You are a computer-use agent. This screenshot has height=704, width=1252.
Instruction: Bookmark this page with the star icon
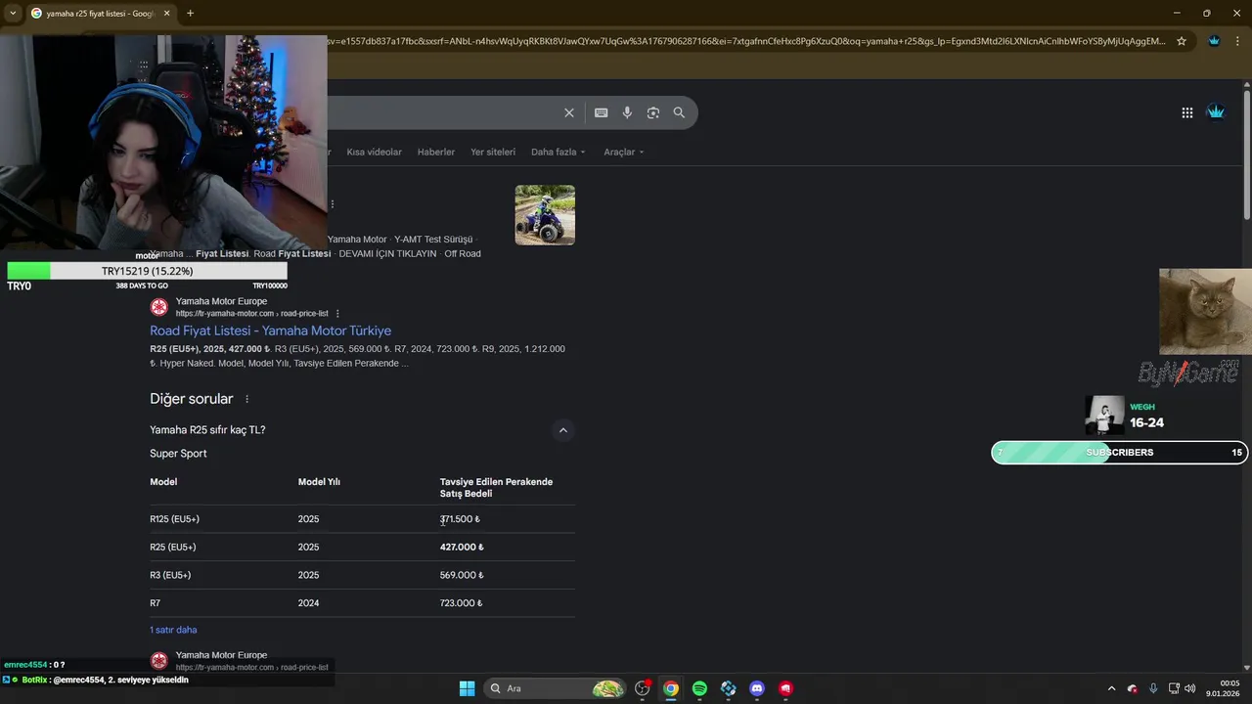pos(1182,41)
